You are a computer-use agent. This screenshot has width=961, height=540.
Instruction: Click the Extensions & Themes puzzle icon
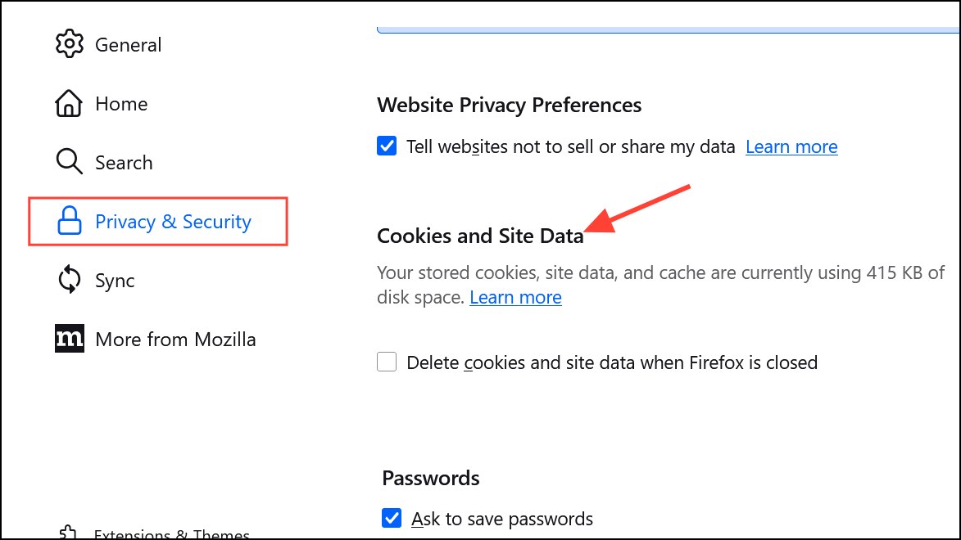(68, 533)
